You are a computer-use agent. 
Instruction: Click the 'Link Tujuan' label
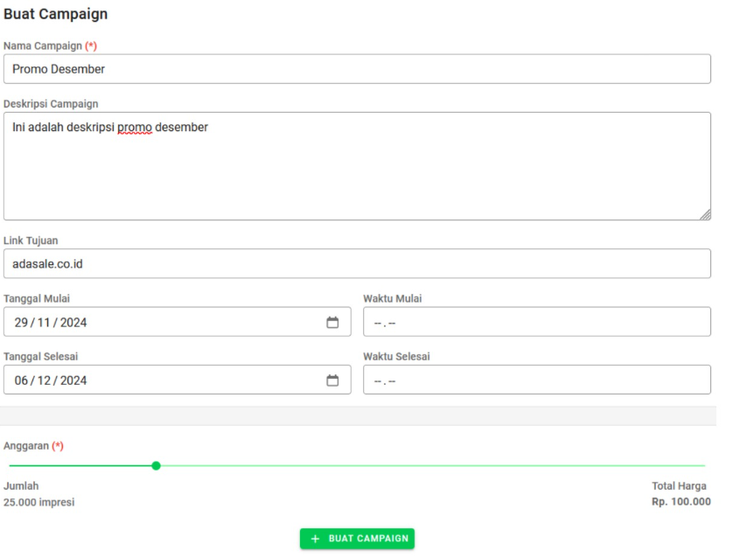click(31, 241)
